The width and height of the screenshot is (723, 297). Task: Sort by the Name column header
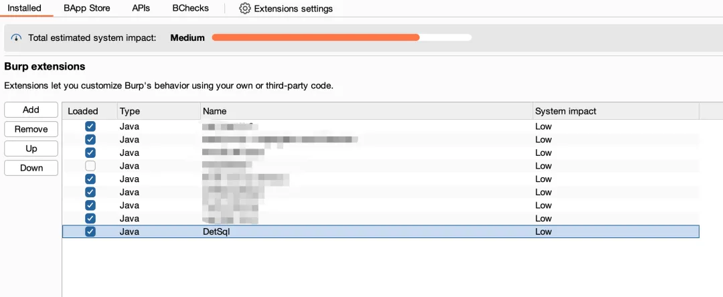point(215,111)
